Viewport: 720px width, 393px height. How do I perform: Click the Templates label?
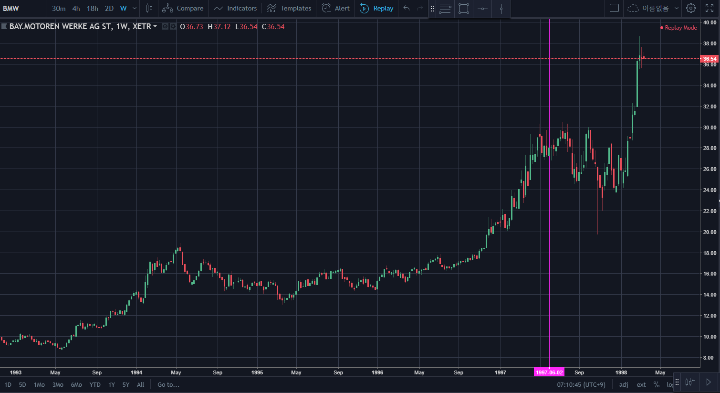coord(296,8)
